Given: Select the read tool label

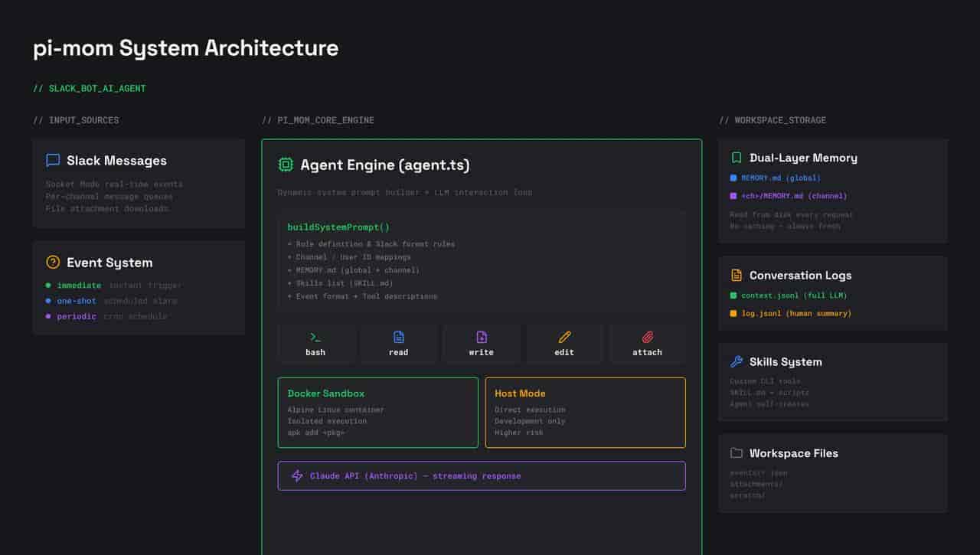Looking at the screenshot, I should point(398,352).
